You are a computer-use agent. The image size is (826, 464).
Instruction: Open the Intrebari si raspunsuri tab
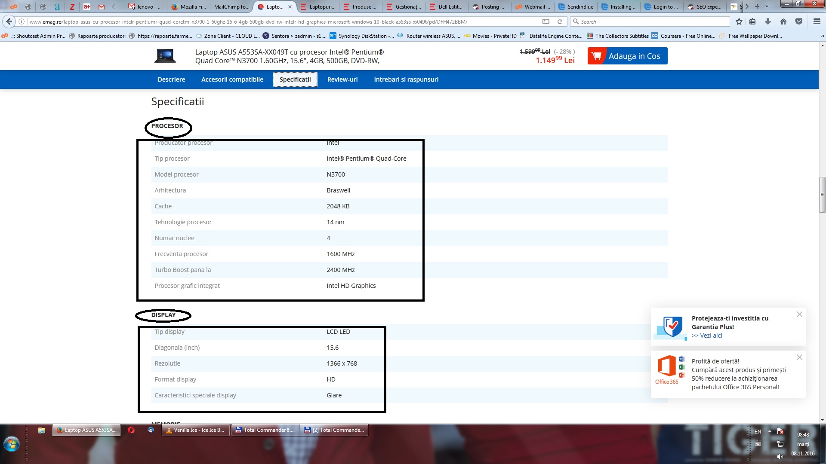[406, 79]
